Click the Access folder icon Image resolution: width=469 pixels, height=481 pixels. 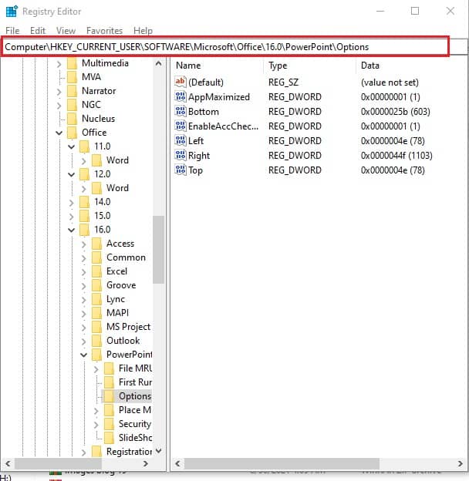96,244
